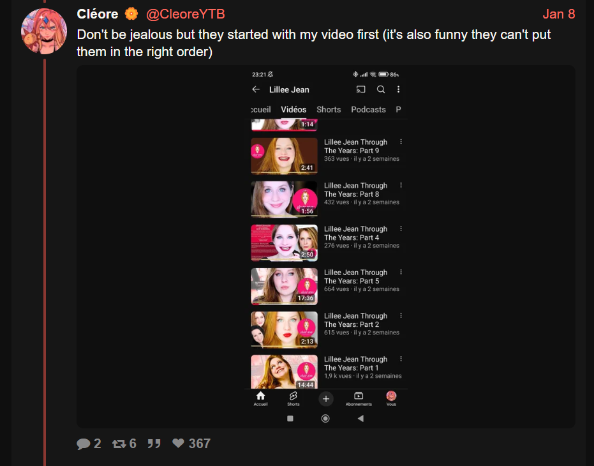Click the quote marks icon
Screen dimensions: 594x466
[x=154, y=444]
